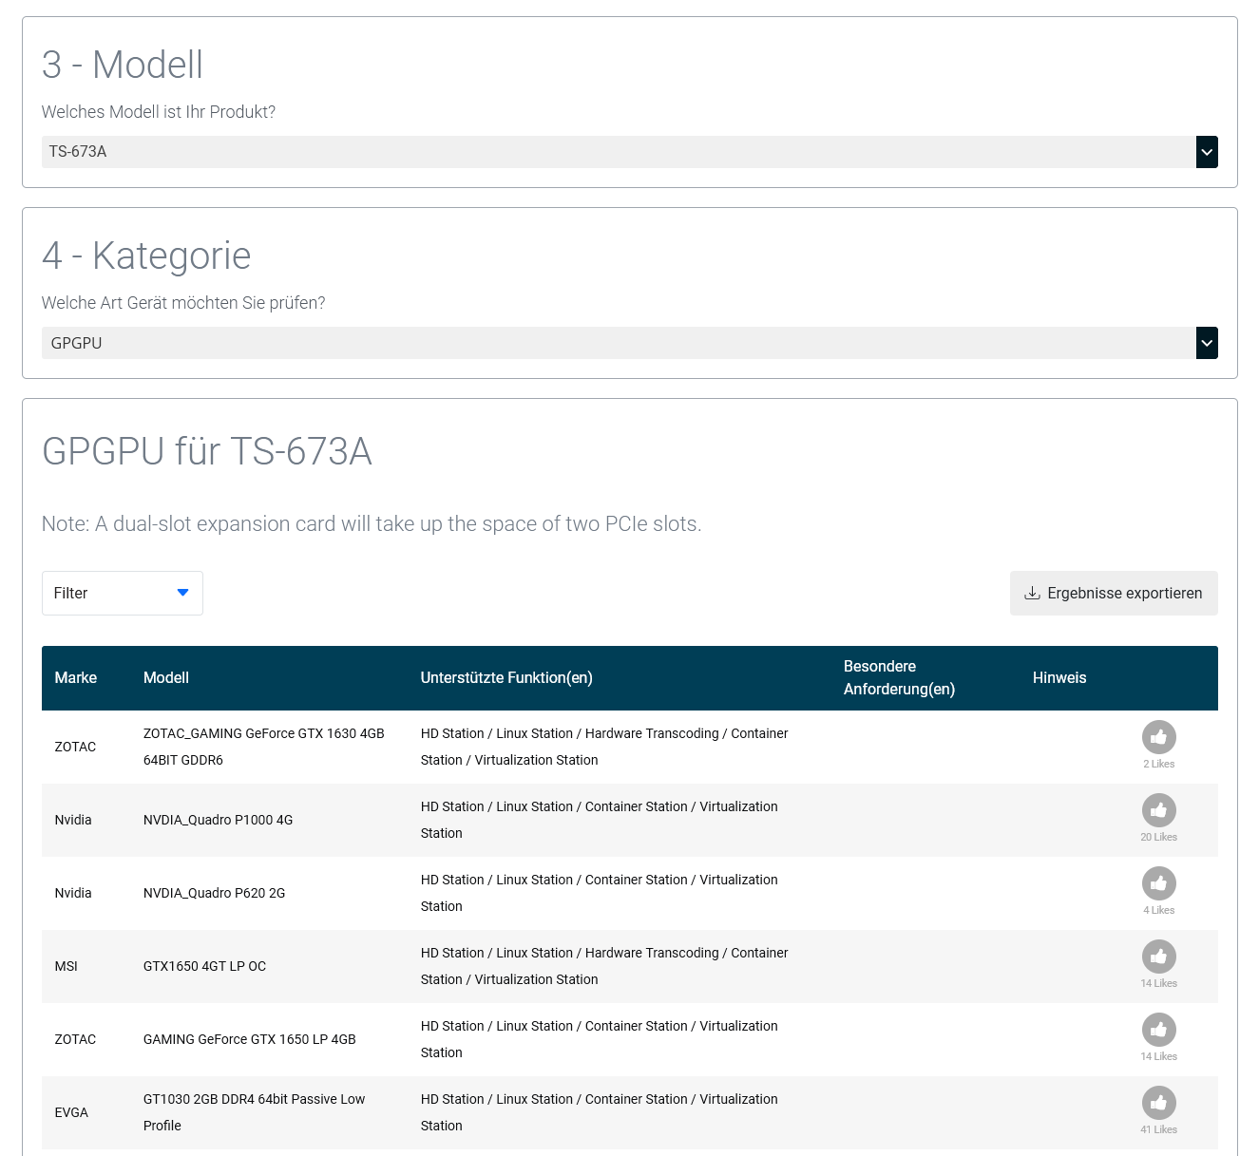
Task: Open the Modell dropdown showing TS-673A
Action: click(629, 152)
